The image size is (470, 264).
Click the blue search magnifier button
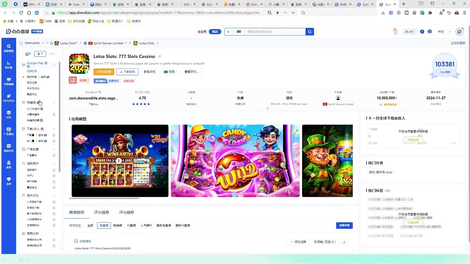(x=310, y=32)
